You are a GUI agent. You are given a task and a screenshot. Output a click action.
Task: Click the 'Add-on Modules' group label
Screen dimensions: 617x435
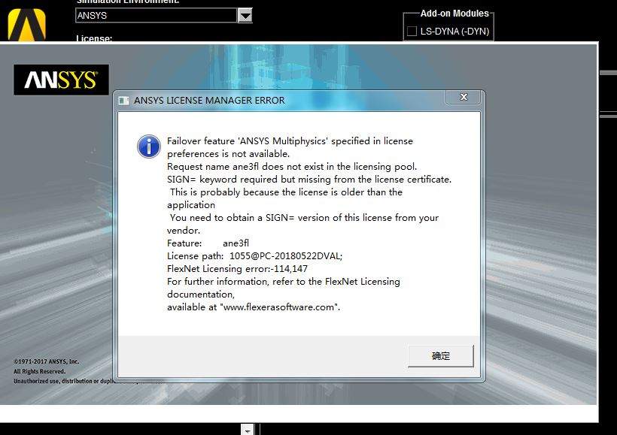[454, 14]
